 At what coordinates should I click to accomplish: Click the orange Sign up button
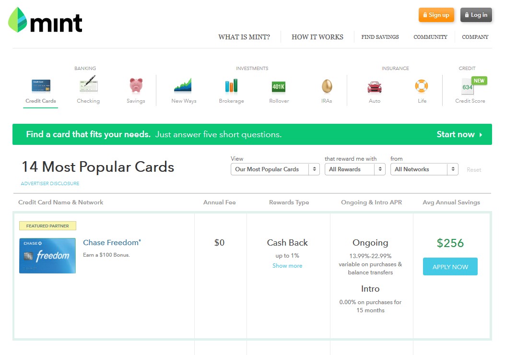click(x=436, y=15)
